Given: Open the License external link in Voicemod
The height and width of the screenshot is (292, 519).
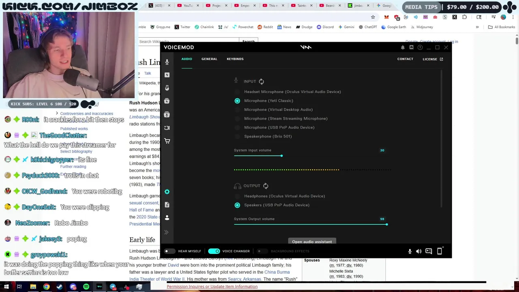Looking at the screenshot, I should 433,59.
